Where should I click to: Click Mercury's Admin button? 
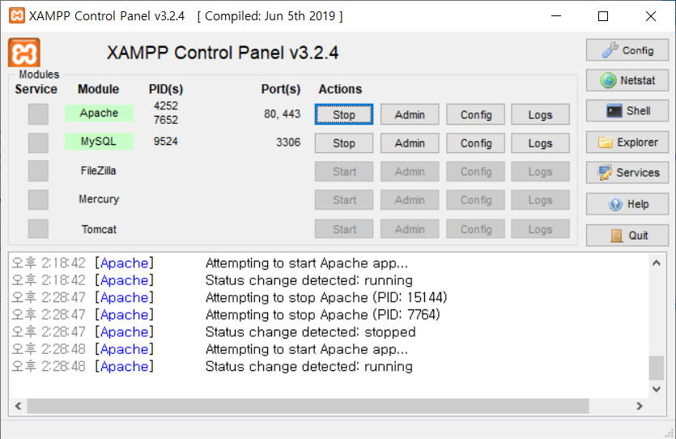pos(410,200)
